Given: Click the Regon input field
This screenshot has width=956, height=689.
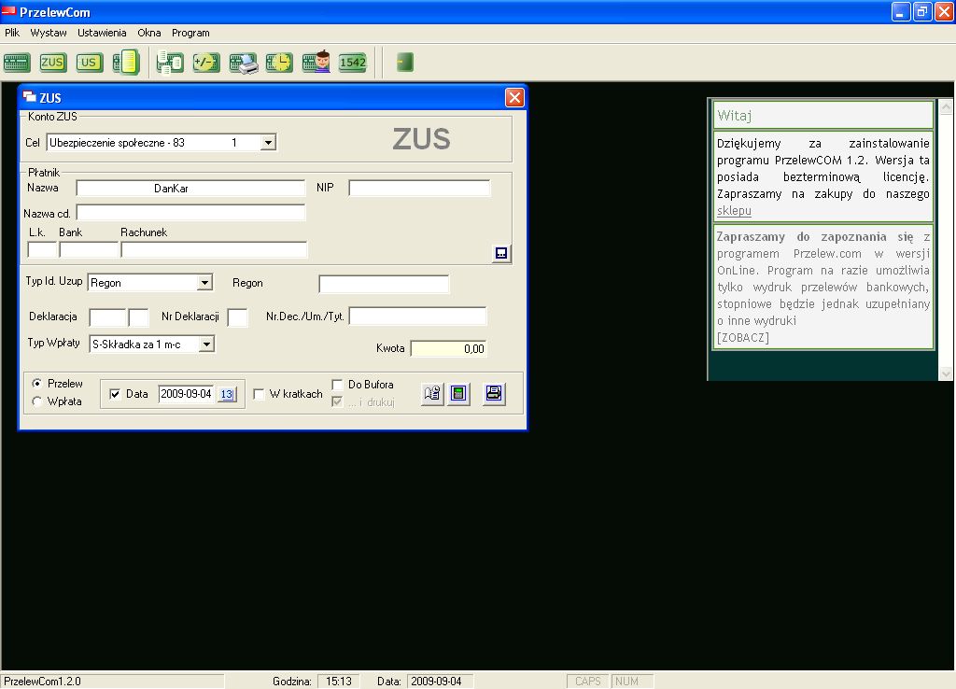Looking at the screenshot, I should click(x=384, y=284).
